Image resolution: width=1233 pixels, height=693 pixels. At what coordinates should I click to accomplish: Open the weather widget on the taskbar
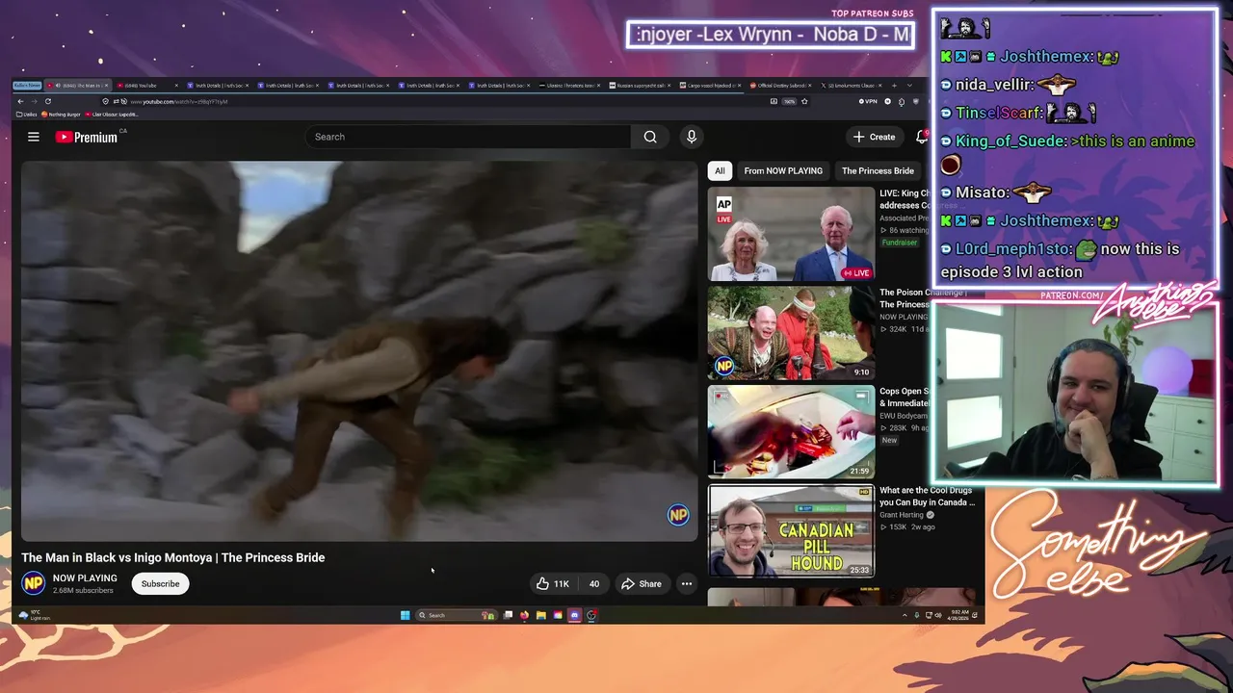pyautogui.click(x=35, y=615)
